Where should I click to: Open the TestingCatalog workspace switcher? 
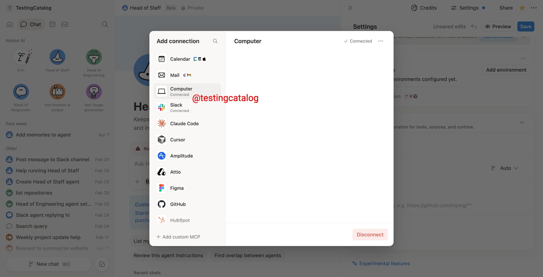click(x=29, y=8)
